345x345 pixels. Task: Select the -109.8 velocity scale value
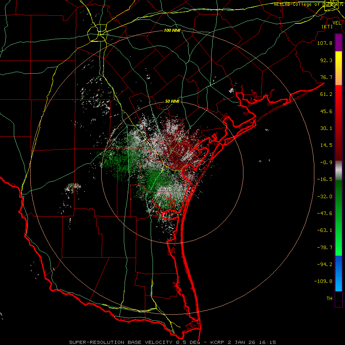pos(323,281)
